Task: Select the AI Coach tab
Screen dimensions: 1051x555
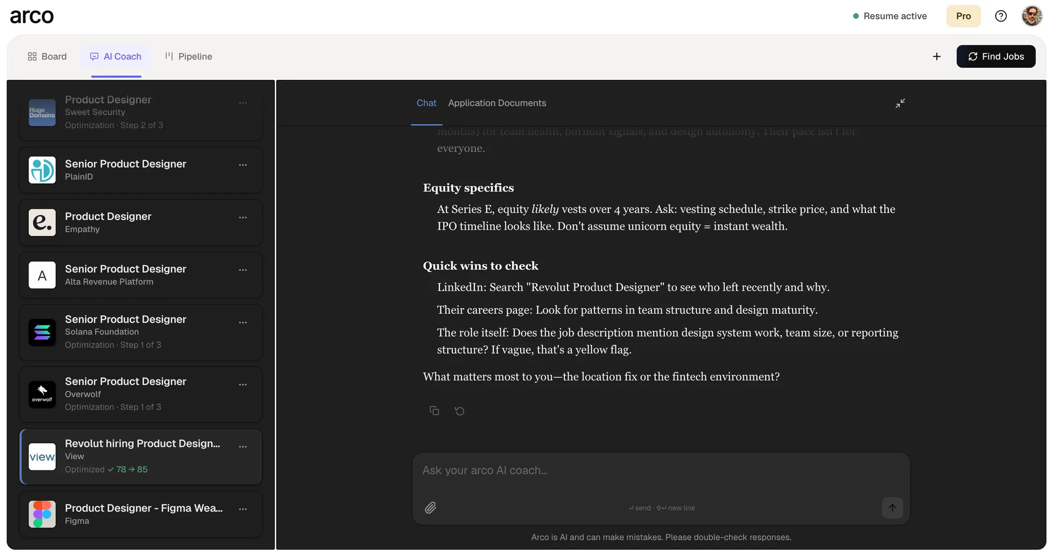Action: [x=116, y=57]
